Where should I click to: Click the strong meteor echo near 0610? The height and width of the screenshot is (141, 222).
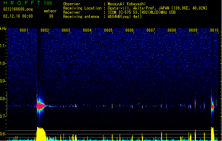click(212, 106)
